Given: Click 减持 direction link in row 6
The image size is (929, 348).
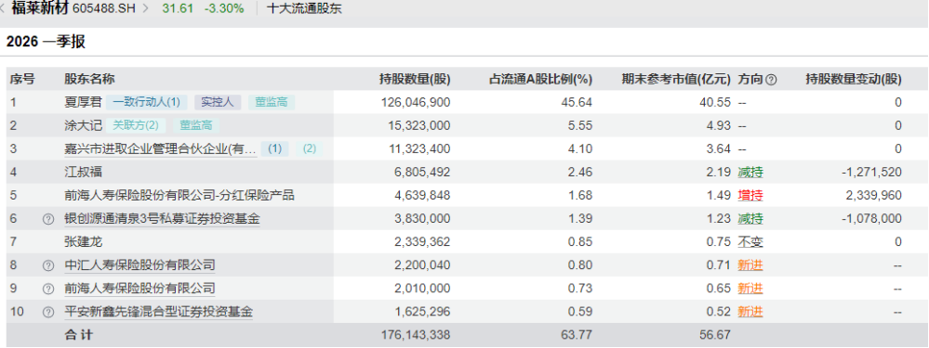Looking at the screenshot, I should coord(750,219).
